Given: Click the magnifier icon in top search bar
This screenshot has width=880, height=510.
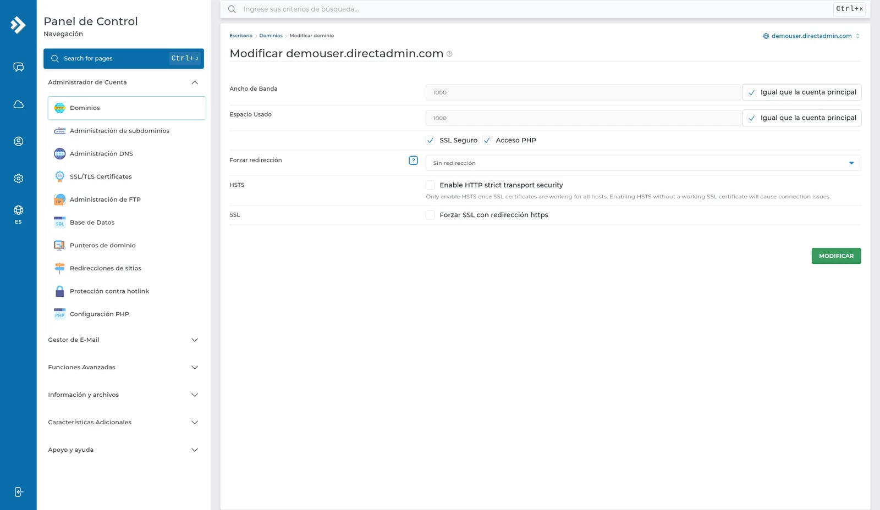Looking at the screenshot, I should [232, 9].
